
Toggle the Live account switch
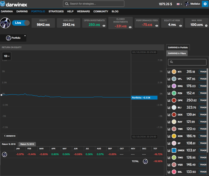pyautogui.click(x=21, y=23)
